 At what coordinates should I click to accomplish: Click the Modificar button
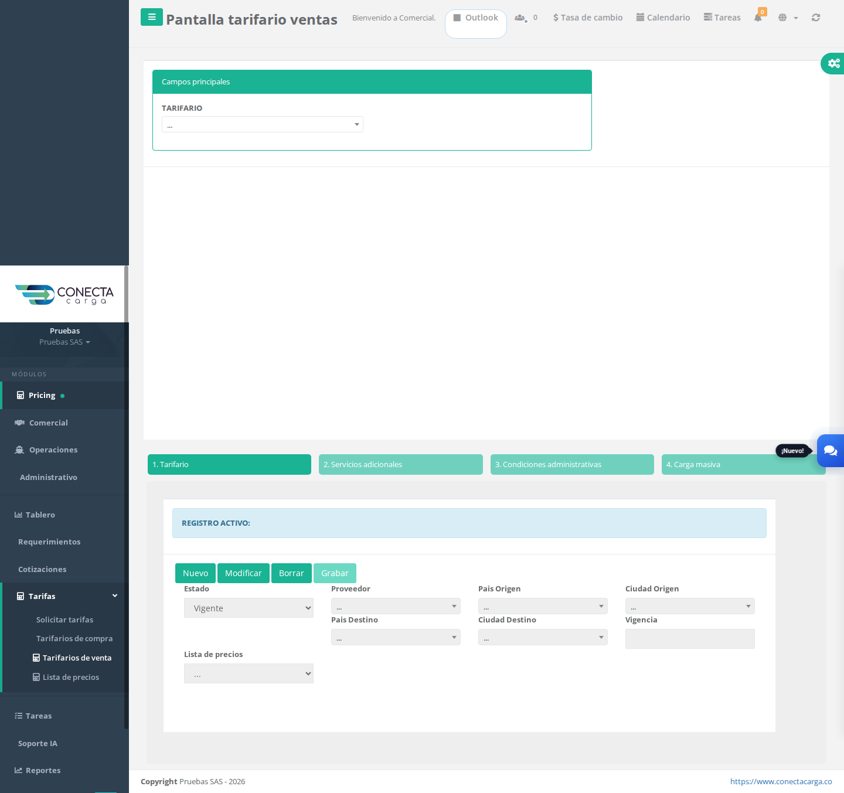pyautogui.click(x=243, y=573)
